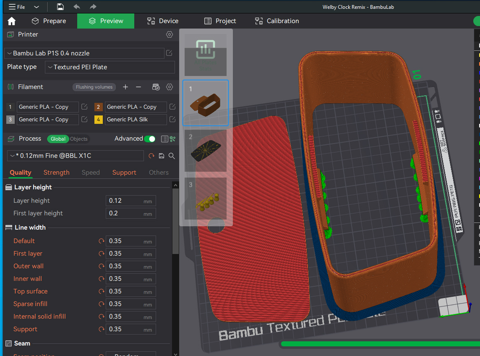The image size is (480, 356).
Task: Add a new filament with plus icon
Action: coord(125,87)
